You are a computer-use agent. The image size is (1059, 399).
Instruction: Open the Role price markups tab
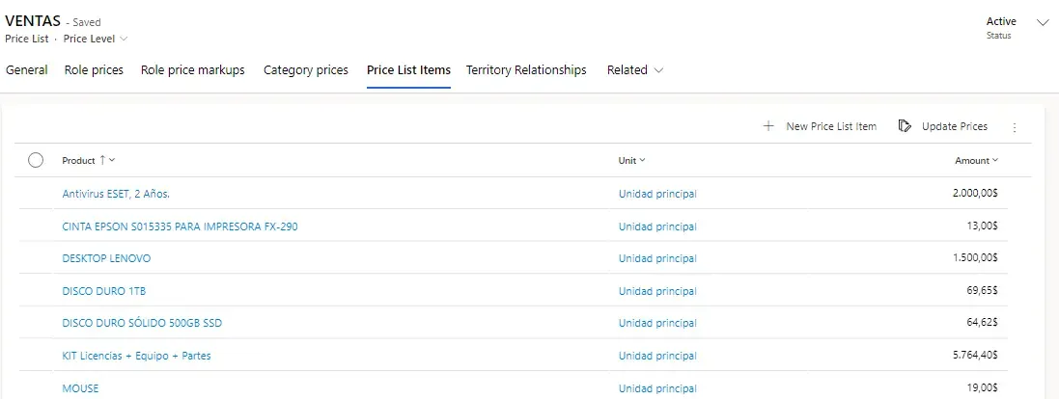193,70
